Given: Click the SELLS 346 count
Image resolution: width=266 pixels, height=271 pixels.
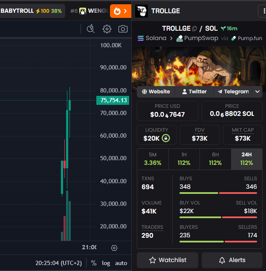Looking at the screenshot, I should [252, 187].
